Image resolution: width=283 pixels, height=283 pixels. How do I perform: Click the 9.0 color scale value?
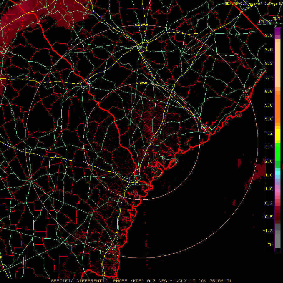269,49
